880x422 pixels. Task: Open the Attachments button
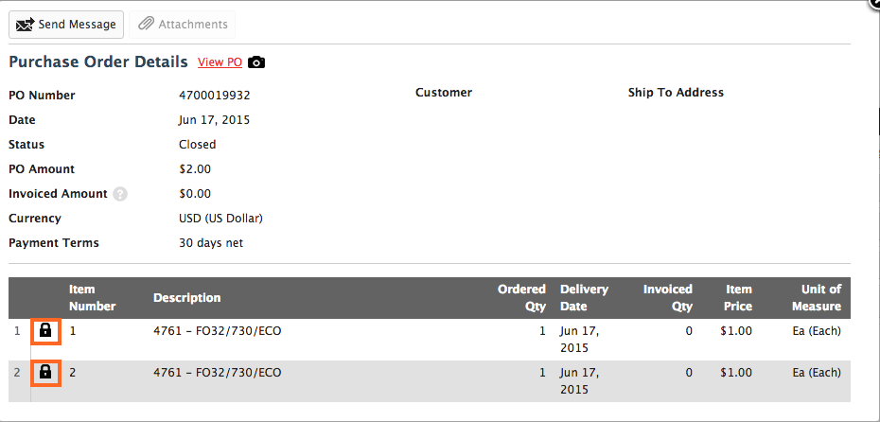(x=182, y=25)
